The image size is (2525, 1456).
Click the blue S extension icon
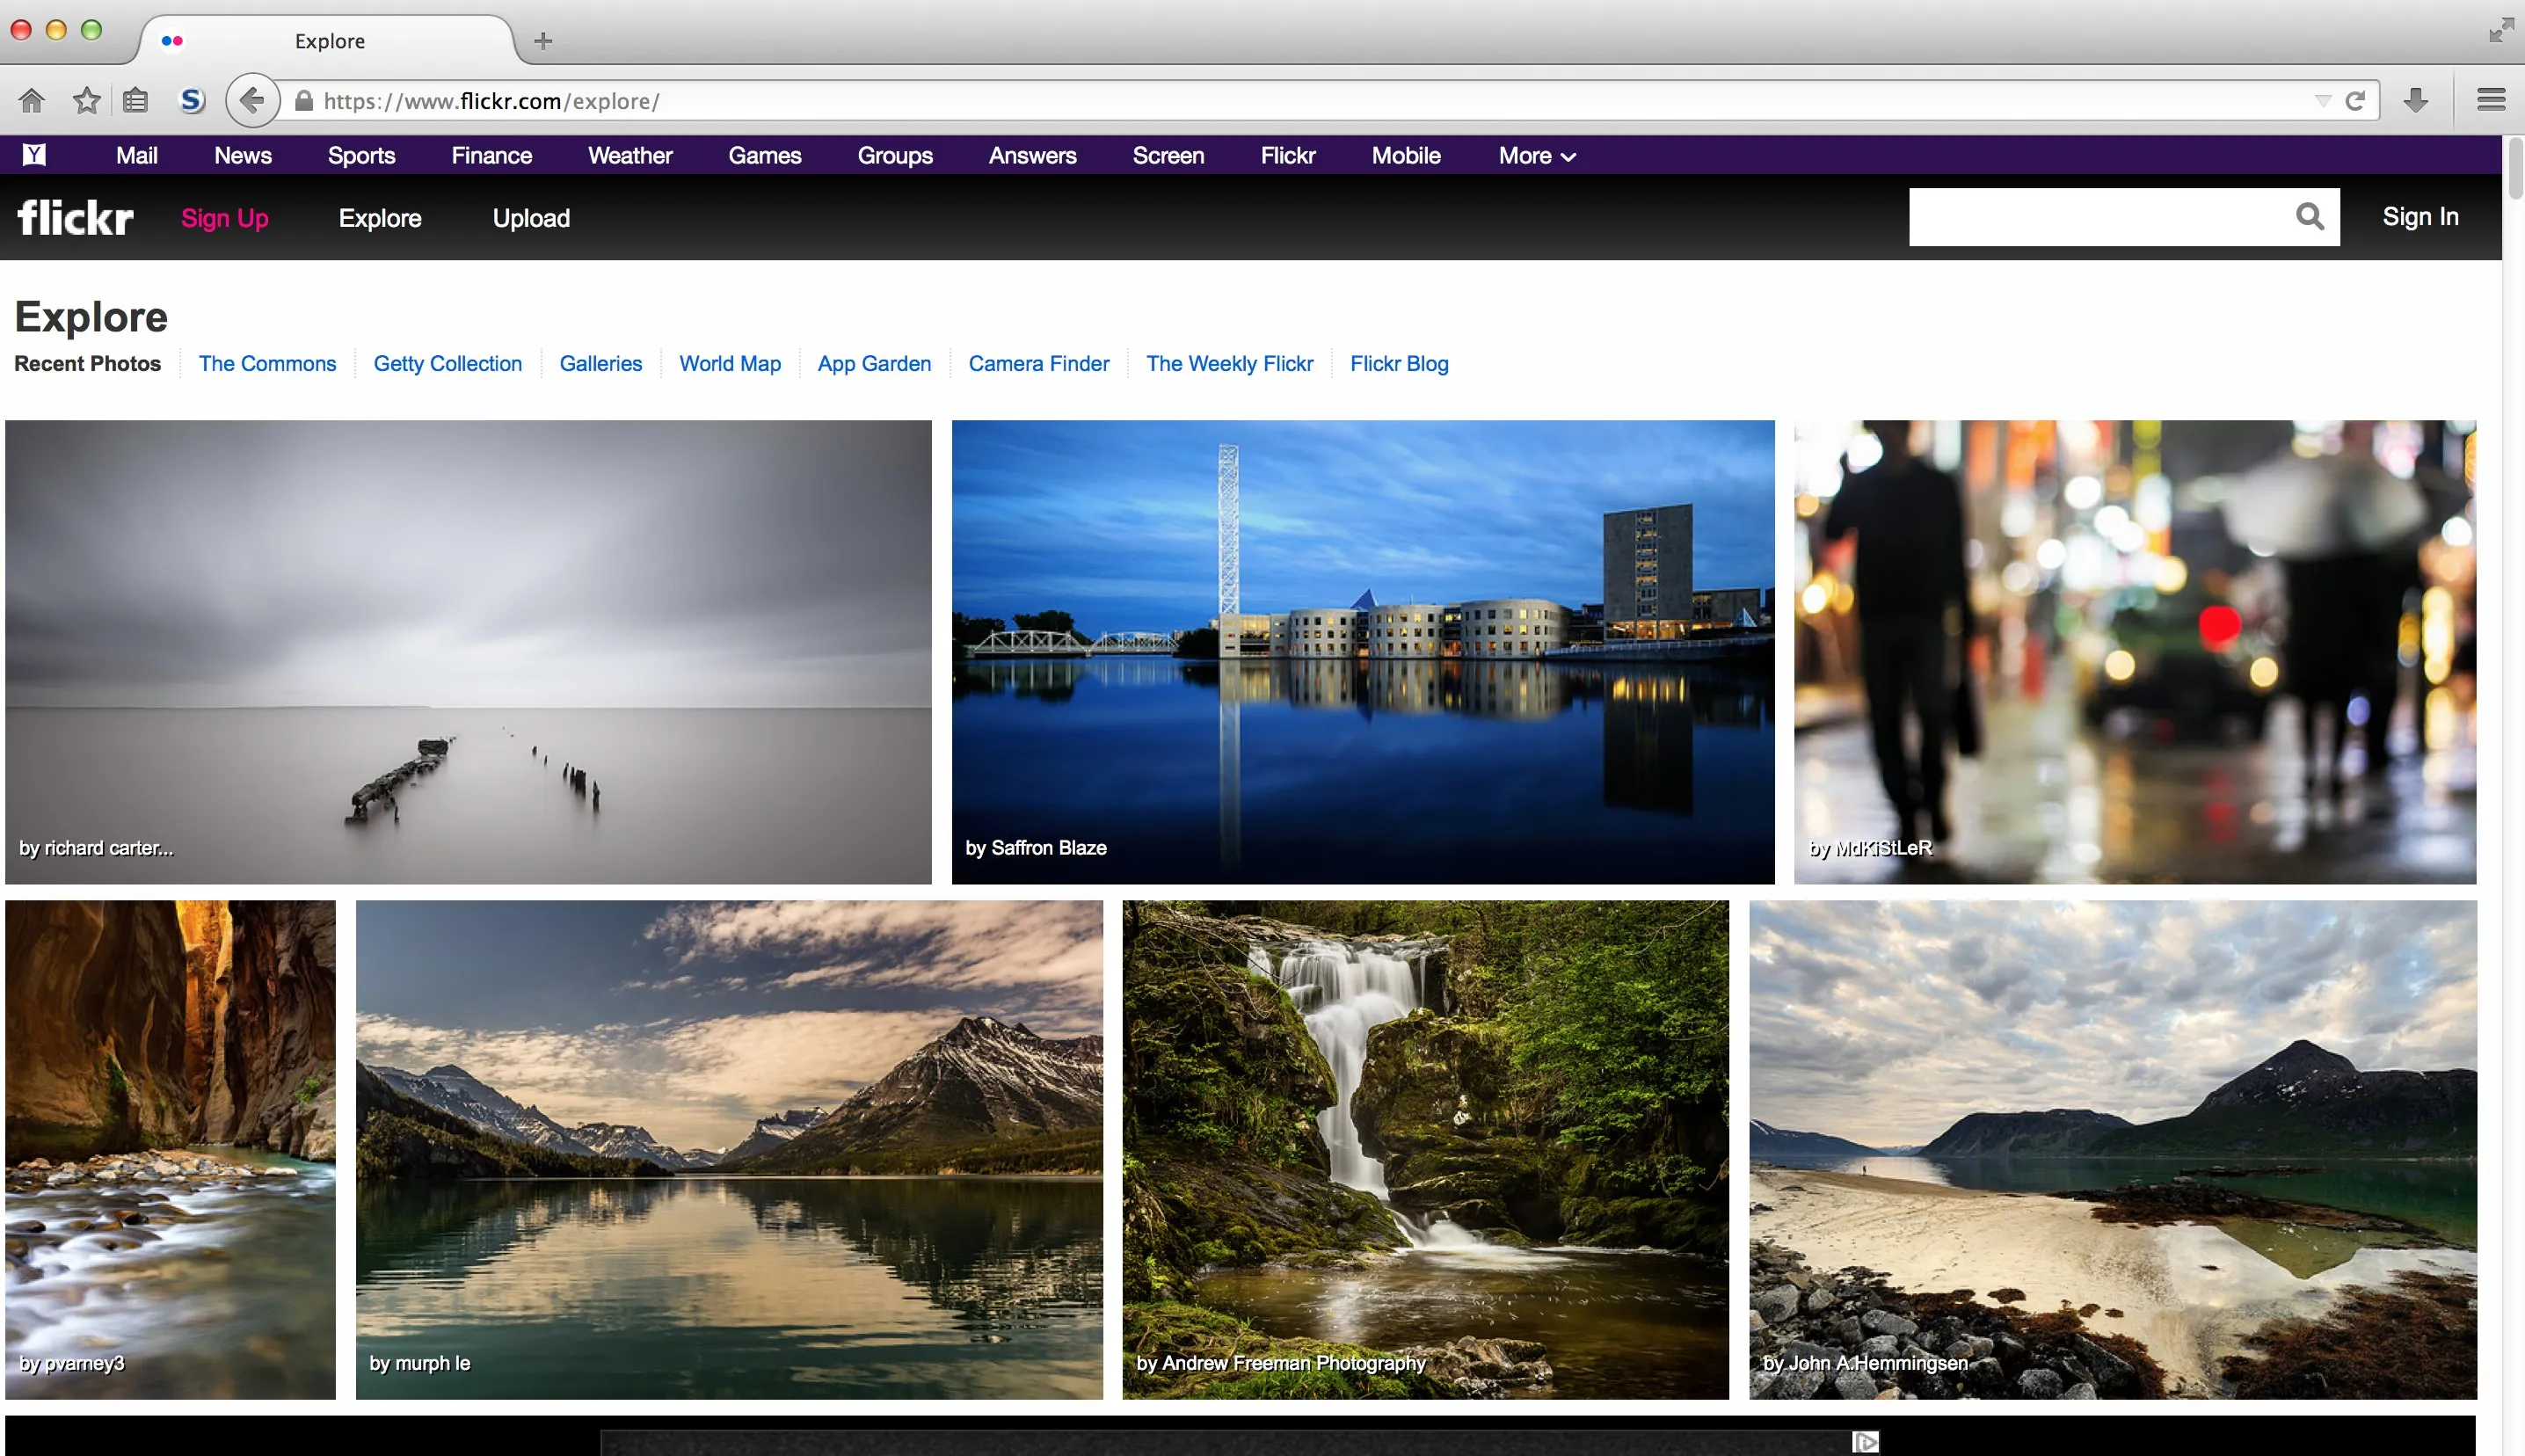pos(191,101)
